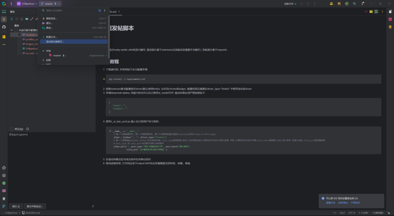This screenshot has height=216, width=394.
Task: Tick the checkbox beside vcs.xml
Action: [x=19, y=53]
